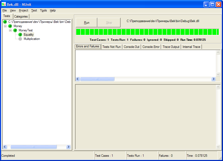This screenshot has height=161, width=223.
Task: Click the 'Ignored: 0' summary text
Action: [154, 40]
